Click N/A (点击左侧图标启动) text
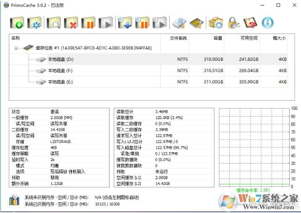Image resolution: width=301 pixels, height=213 pixels. (x=117, y=197)
